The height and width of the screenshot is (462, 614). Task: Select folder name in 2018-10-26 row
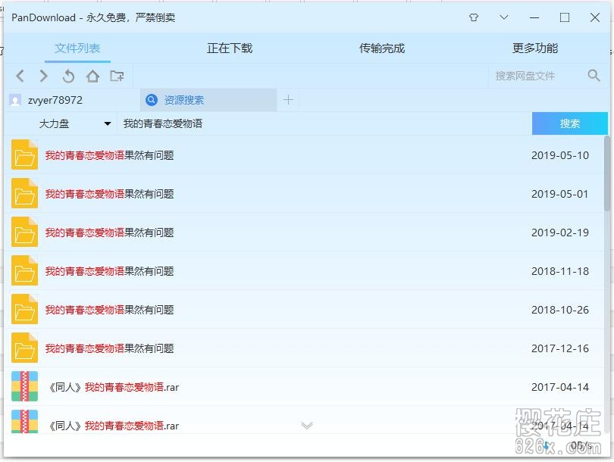[x=109, y=311]
